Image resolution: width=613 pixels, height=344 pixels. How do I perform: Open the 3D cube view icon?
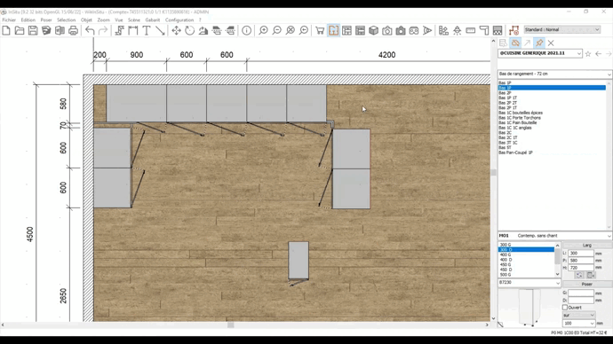(373, 30)
